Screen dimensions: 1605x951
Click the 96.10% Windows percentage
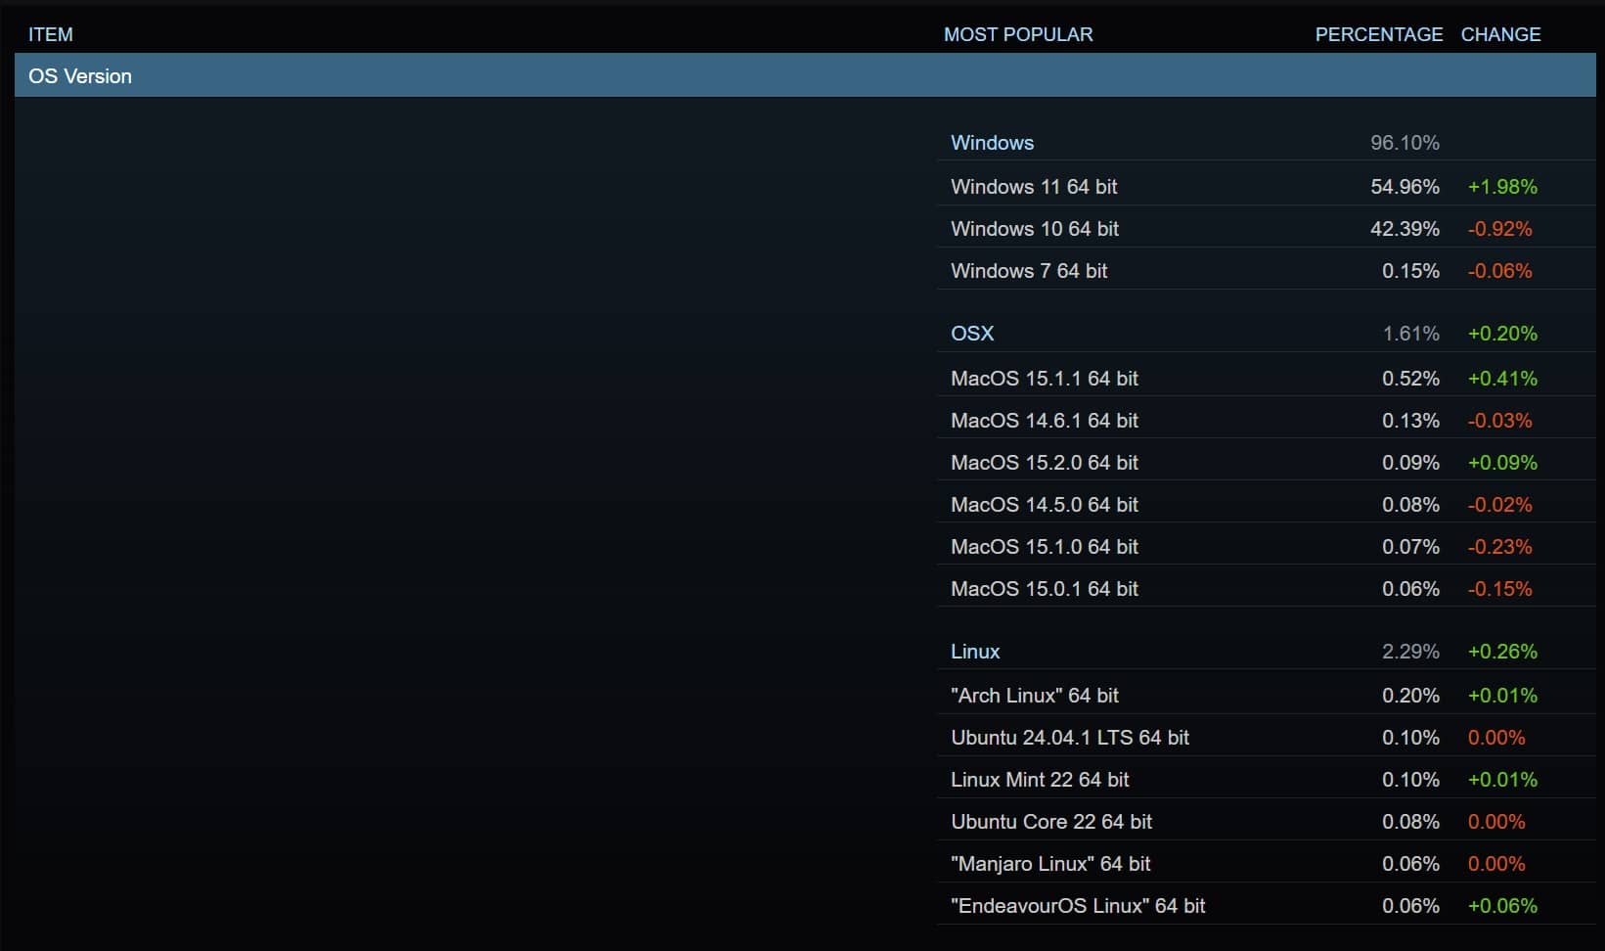(1404, 143)
